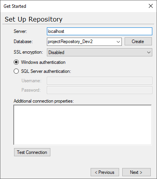Image resolution: width=157 pixels, height=179 pixels.
Task: Click the Database box text projectRepository_Dev2
Action: pos(70,42)
